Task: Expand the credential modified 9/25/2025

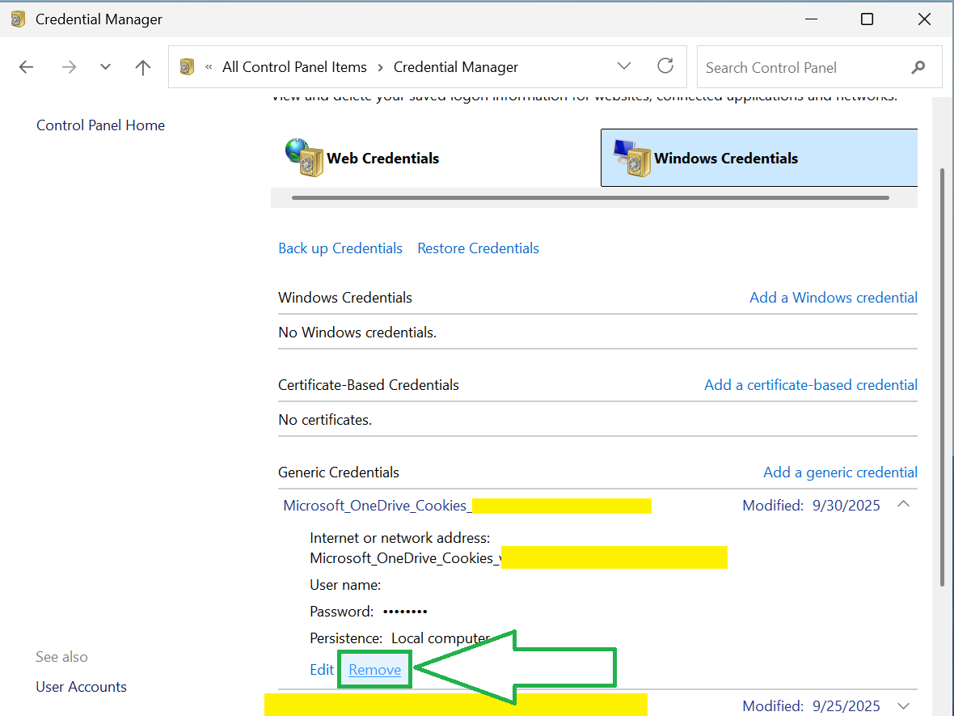Action: (x=904, y=705)
